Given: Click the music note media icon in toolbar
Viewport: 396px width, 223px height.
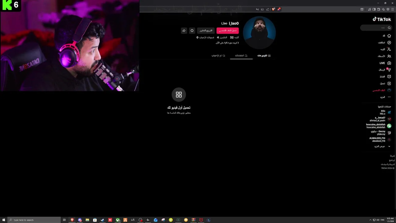Looking at the screenshot, I should 369,9.
